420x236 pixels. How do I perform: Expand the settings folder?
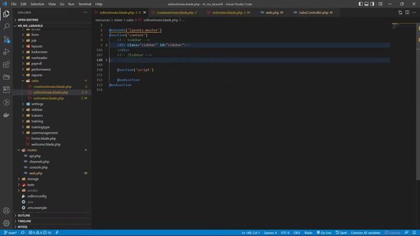(x=37, y=104)
